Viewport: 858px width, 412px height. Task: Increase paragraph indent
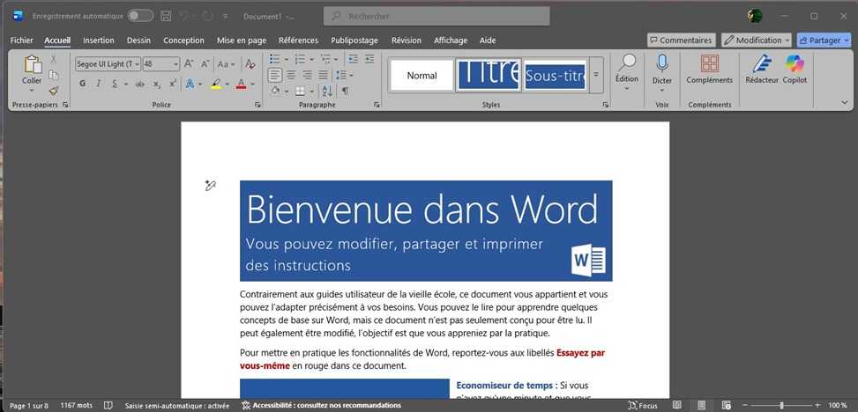(369, 58)
